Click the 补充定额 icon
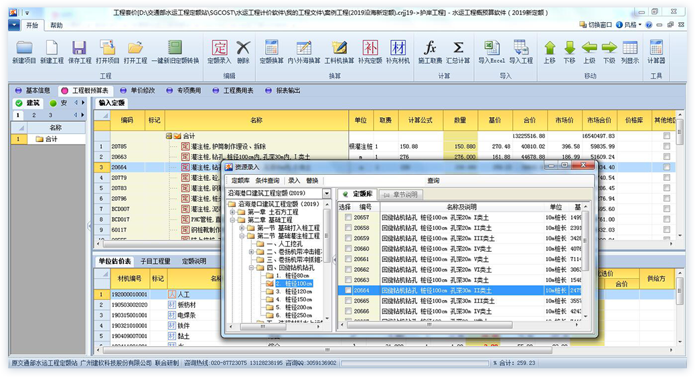Viewport: 695px width, 377px height. (x=370, y=48)
